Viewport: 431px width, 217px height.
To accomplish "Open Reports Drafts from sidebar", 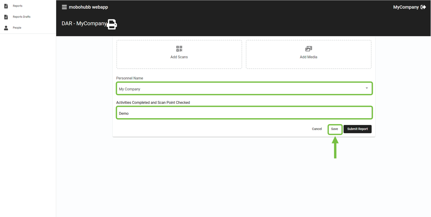I will 22,17.
